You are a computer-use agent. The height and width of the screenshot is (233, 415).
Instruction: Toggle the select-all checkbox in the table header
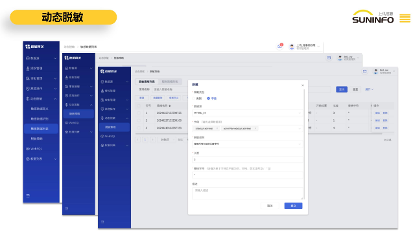pyautogui.click(x=139, y=105)
